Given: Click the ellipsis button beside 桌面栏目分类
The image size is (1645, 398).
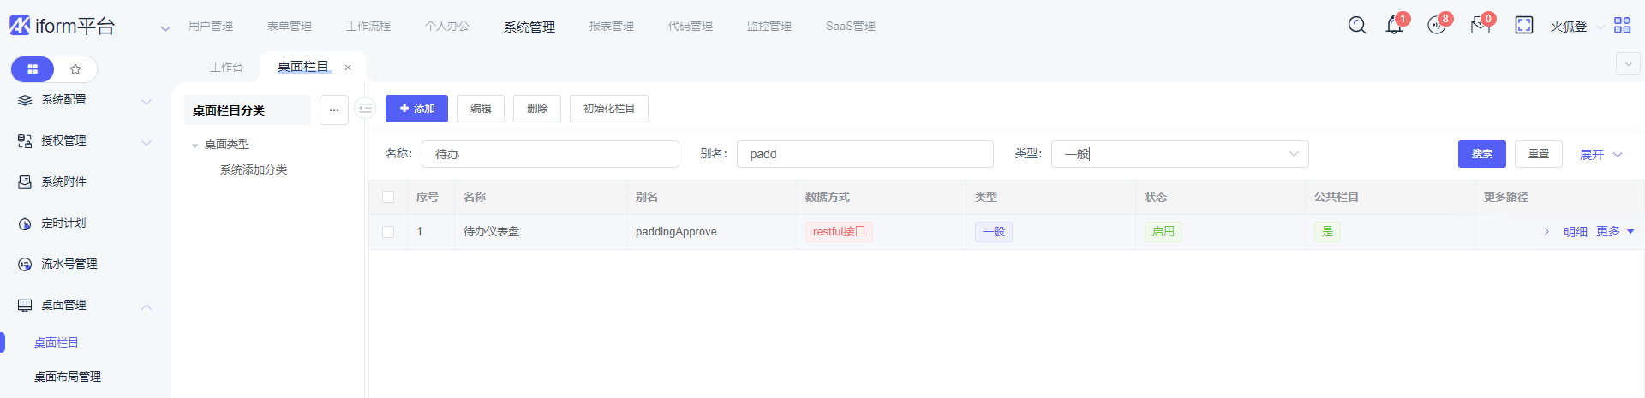Looking at the screenshot, I should click(334, 110).
